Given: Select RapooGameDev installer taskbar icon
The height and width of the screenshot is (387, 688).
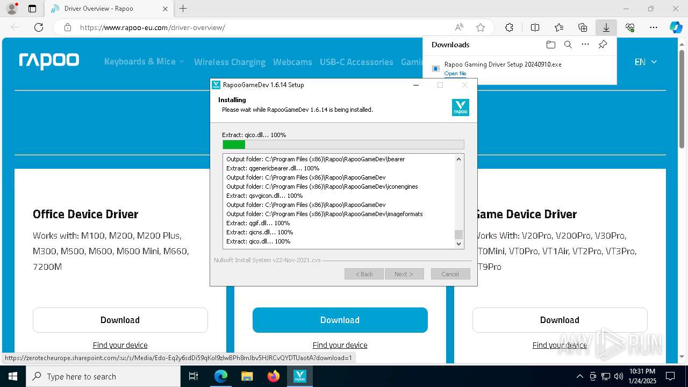Looking at the screenshot, I should [x=299, y=376].
